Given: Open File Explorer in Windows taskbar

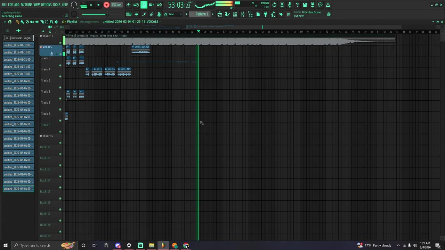Looking at the screenshot, I should tap(152, 245).
